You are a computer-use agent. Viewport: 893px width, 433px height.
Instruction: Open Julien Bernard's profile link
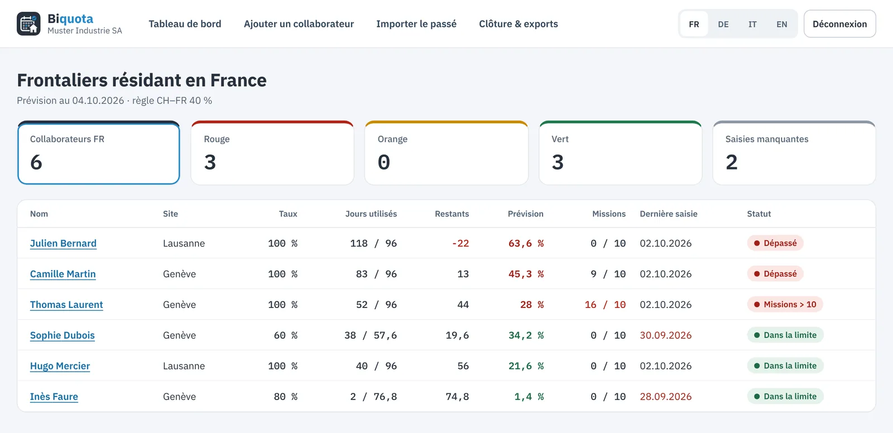(x=63, y=243)
